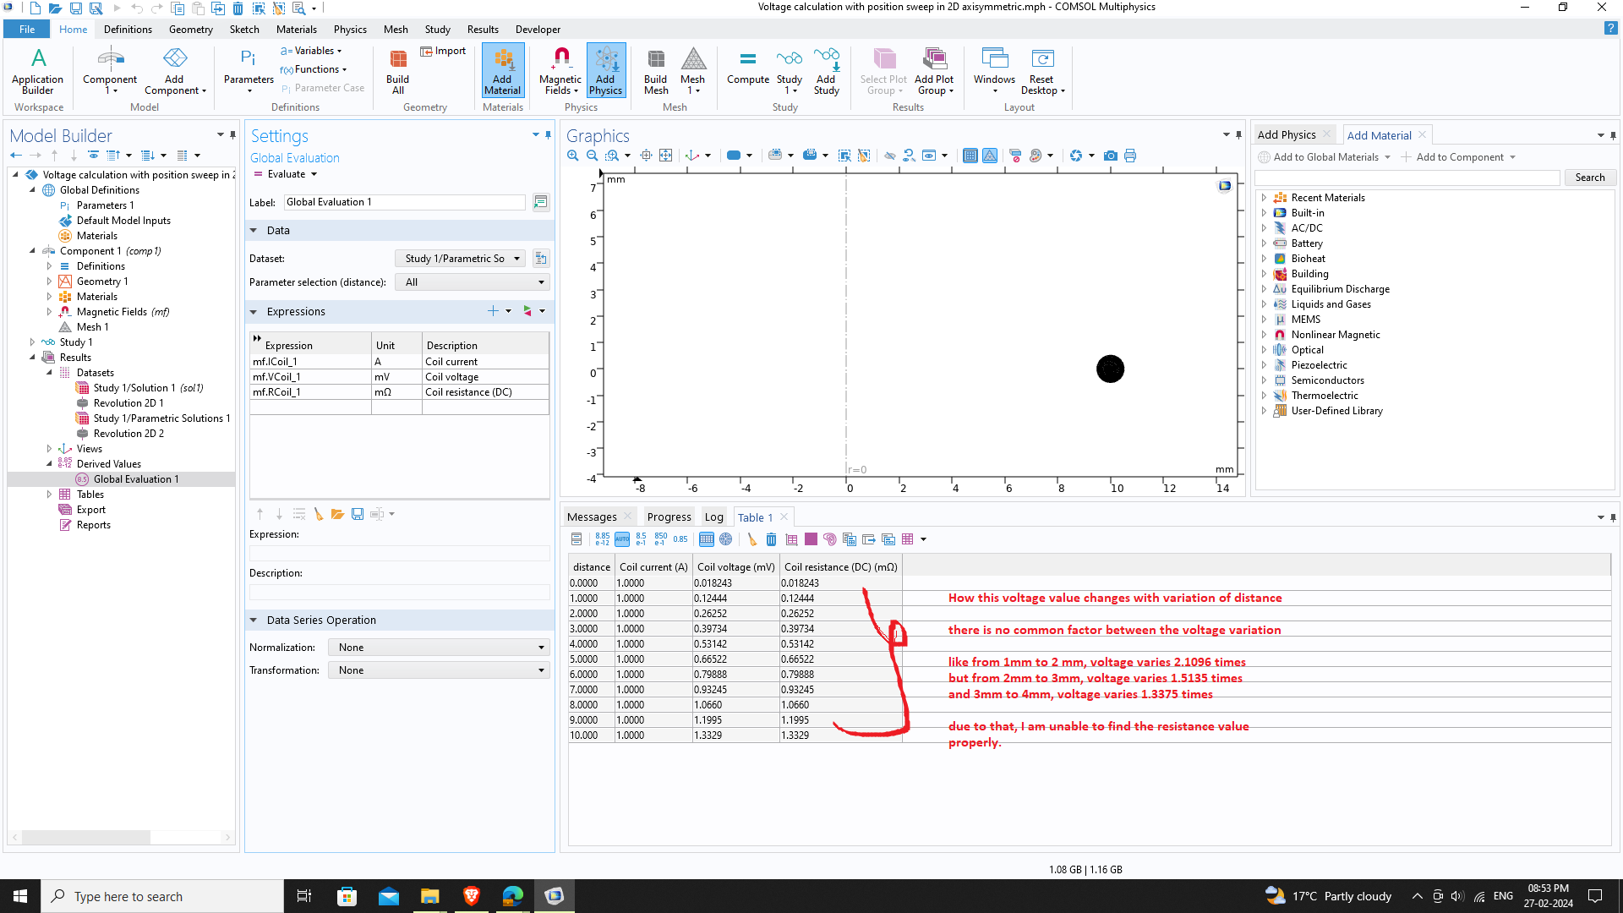This screenshot has width=1623, height=913.
Task: Open the Dataset dropdown
Action: click(x=460, y=259)
